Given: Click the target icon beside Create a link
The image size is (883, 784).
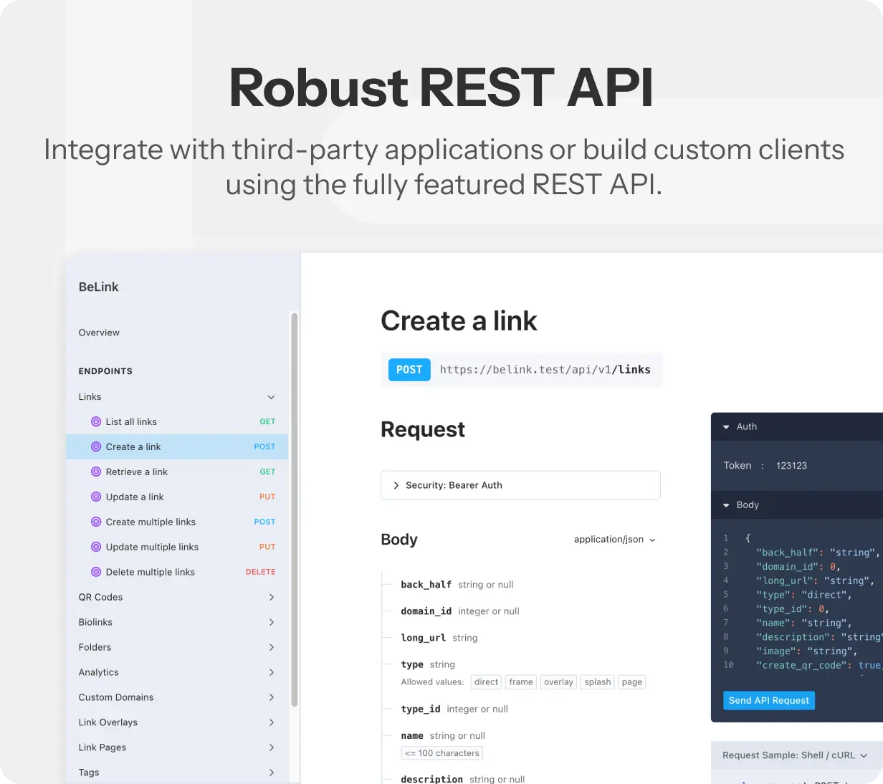Looking at the screenshot, I should click(96, 446).
